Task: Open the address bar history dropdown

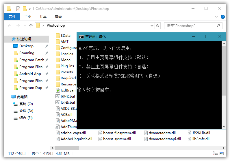Action: (x=152, y=26)
